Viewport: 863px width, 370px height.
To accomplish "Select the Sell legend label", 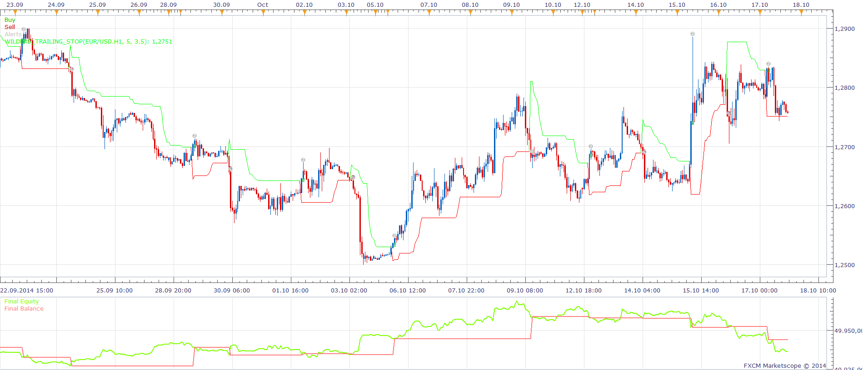I will tap(10, 27).
